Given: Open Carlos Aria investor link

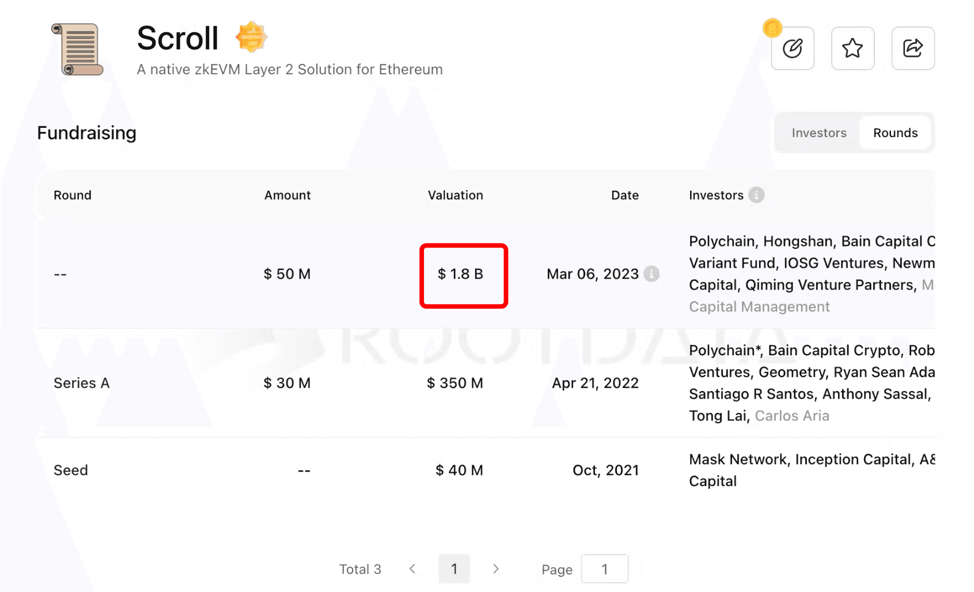Looking at the screenshot, I should (792, 416).
